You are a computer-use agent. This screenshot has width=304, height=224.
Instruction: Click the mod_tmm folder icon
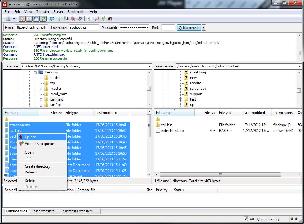pos(46,94)
